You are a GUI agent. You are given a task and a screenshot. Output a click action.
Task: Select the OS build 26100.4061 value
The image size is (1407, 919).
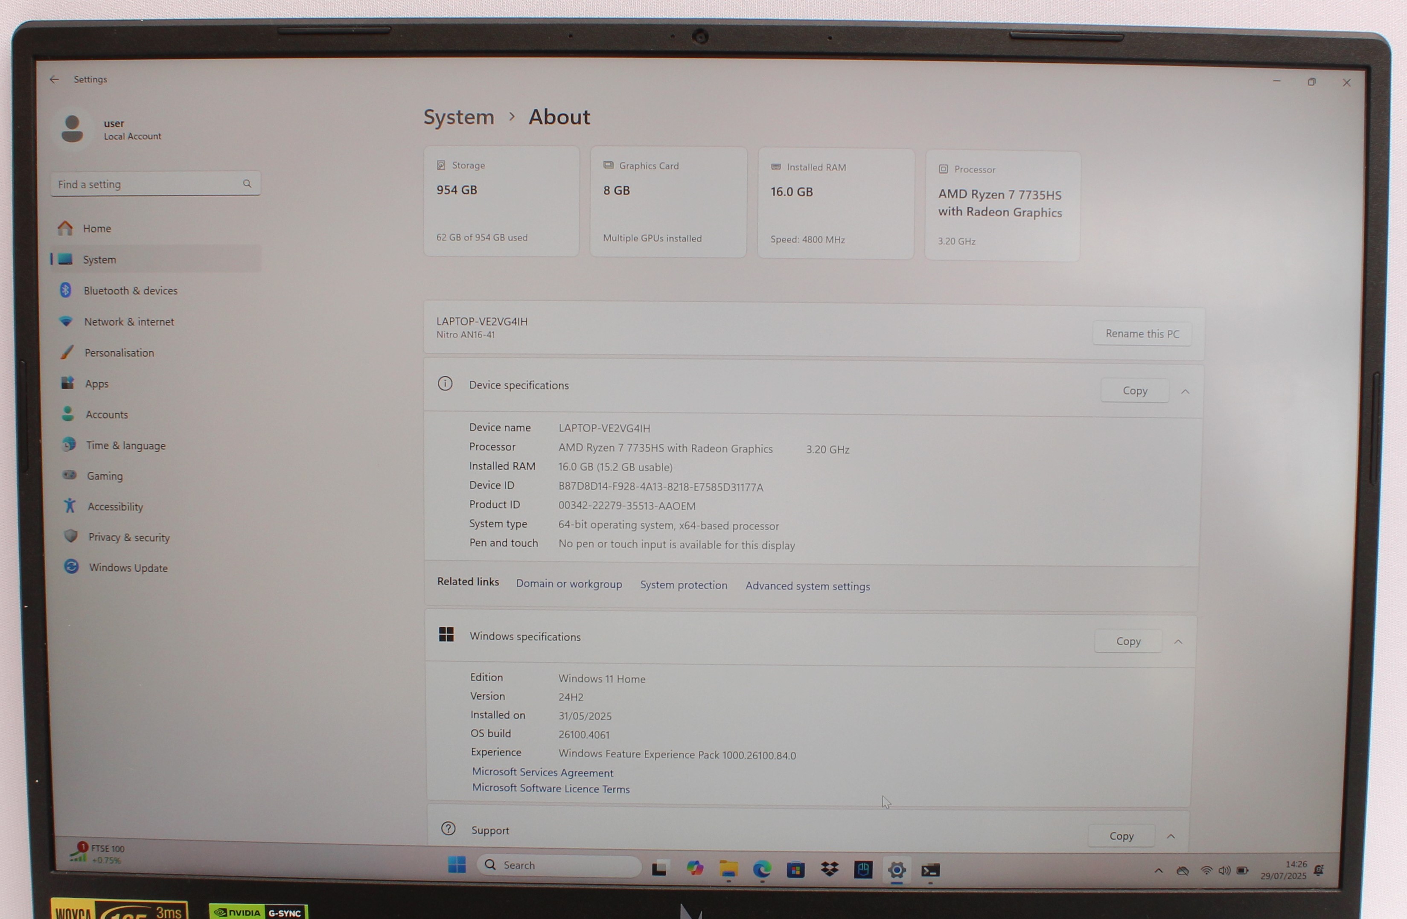584,735
